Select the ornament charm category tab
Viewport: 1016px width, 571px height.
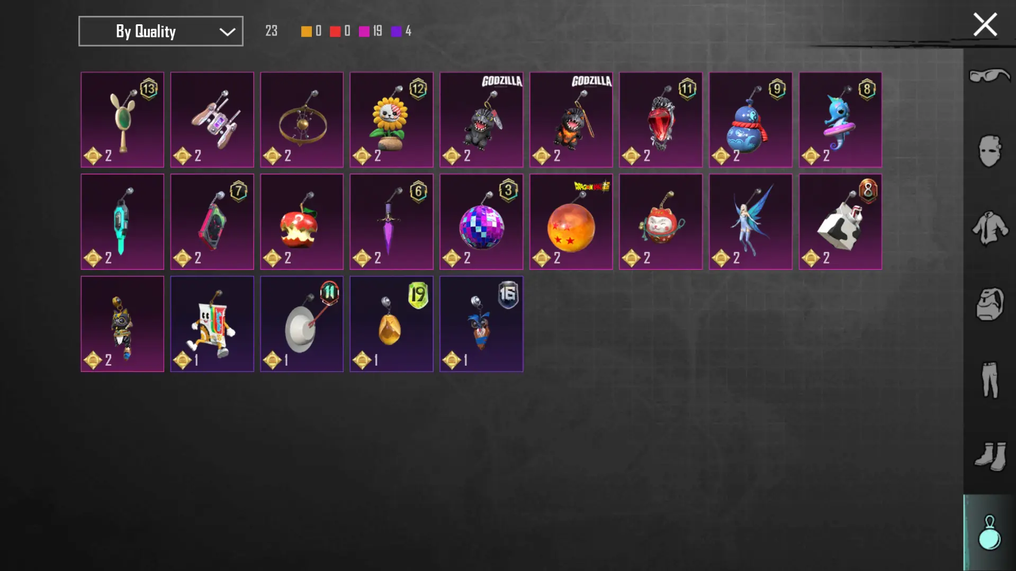pyautogui.click(x=989, y=532)
